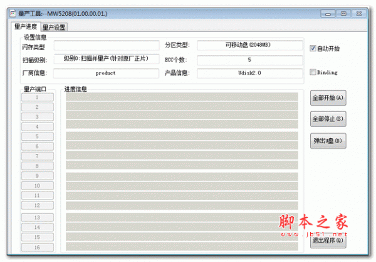Click the 厂商信息 field showing product

tap(107, 73)
